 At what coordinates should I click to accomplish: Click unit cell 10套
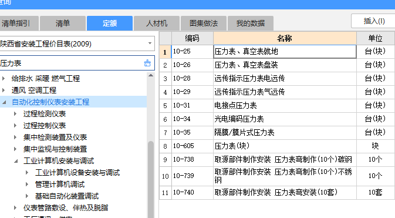pyautogui.click(x=376, y=193)
